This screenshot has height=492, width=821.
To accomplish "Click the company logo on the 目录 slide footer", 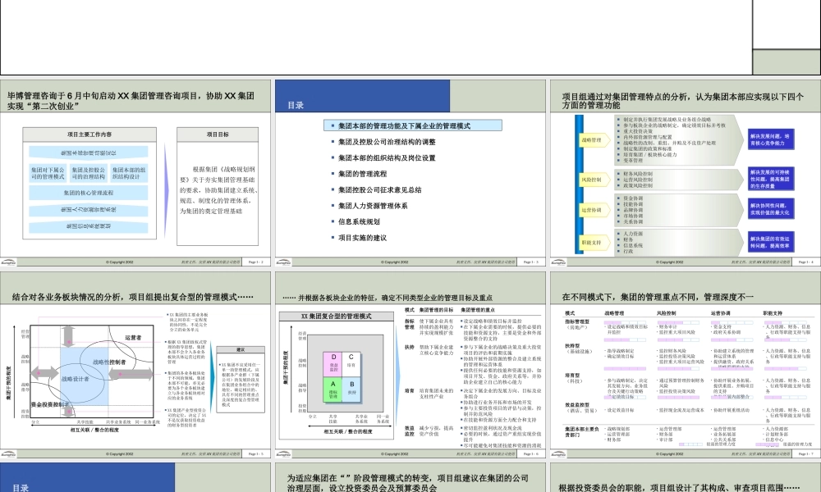I will (x=284, y=262).
